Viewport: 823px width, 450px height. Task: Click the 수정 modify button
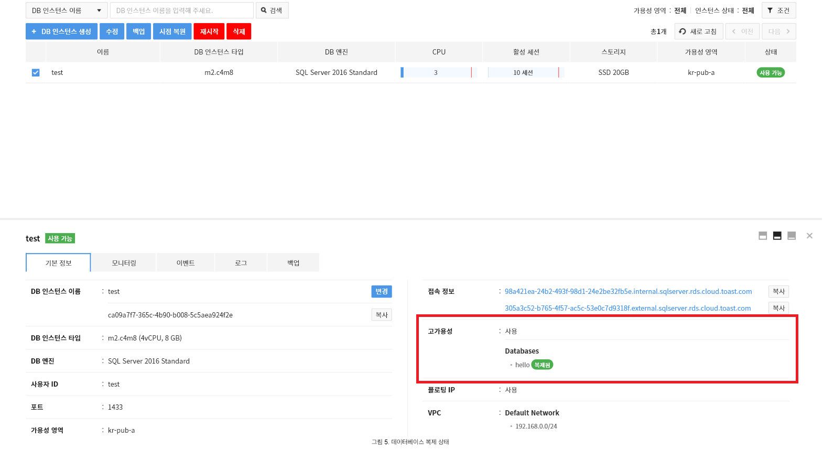(112, 31)
